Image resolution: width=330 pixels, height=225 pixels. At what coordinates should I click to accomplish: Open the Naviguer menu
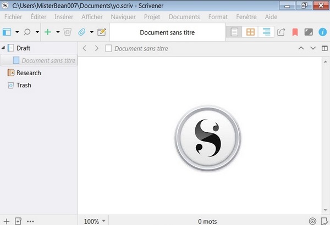click(x=123, y=17)
